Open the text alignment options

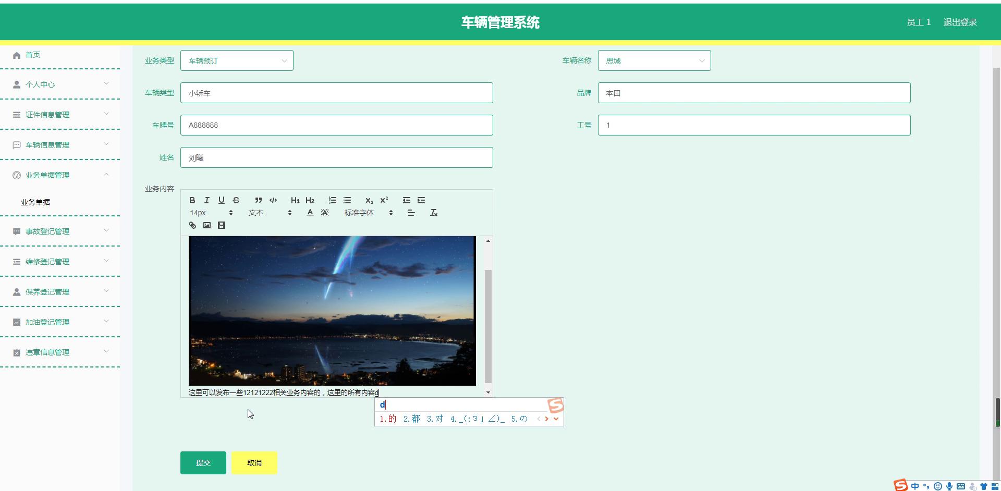pos(411,213)
